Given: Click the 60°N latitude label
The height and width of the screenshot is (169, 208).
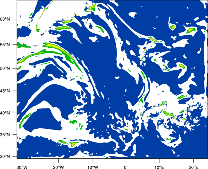Looking at the screenshot, I should (x=5, y=19).
